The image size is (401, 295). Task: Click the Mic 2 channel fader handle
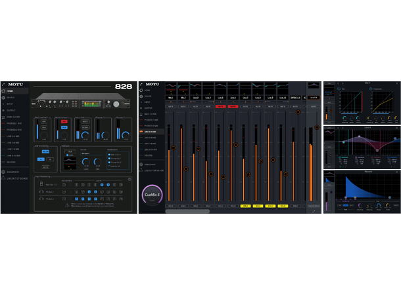(186, 168)
